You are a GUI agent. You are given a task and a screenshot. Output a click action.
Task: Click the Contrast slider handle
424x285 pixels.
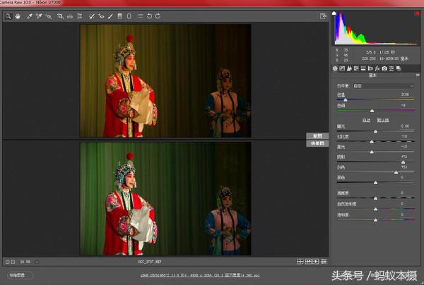pyautogui.click(x=372, y=141)
